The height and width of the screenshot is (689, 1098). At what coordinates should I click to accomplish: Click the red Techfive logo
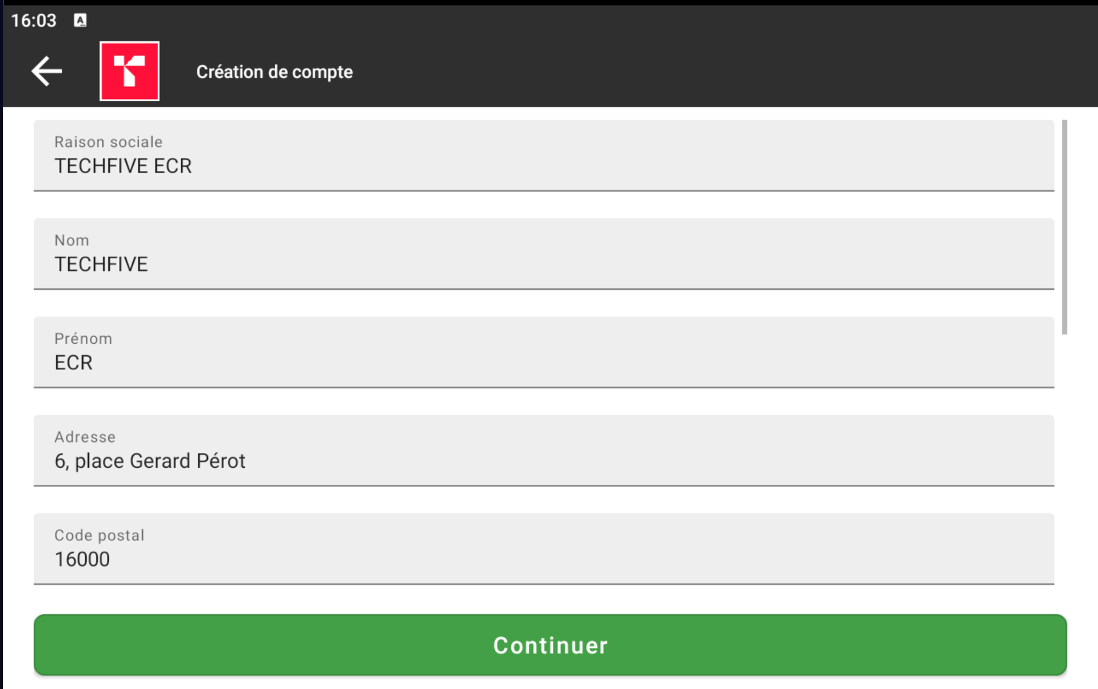[x=129, y=71]
